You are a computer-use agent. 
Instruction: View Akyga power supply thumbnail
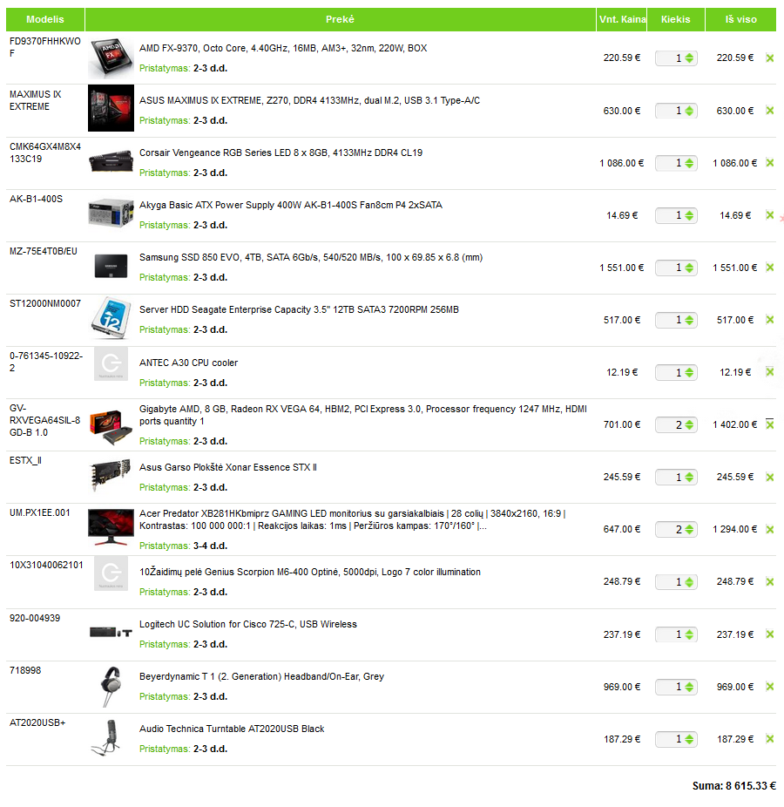coord(111,213)
